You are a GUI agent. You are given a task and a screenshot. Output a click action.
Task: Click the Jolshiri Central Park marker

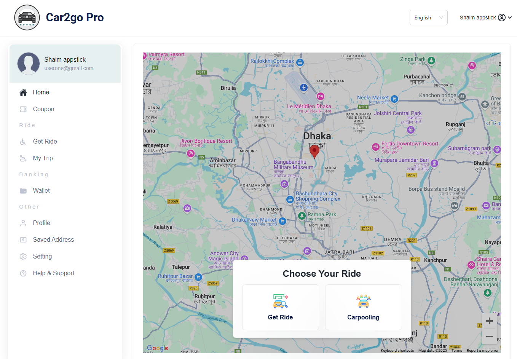[410, 130]
